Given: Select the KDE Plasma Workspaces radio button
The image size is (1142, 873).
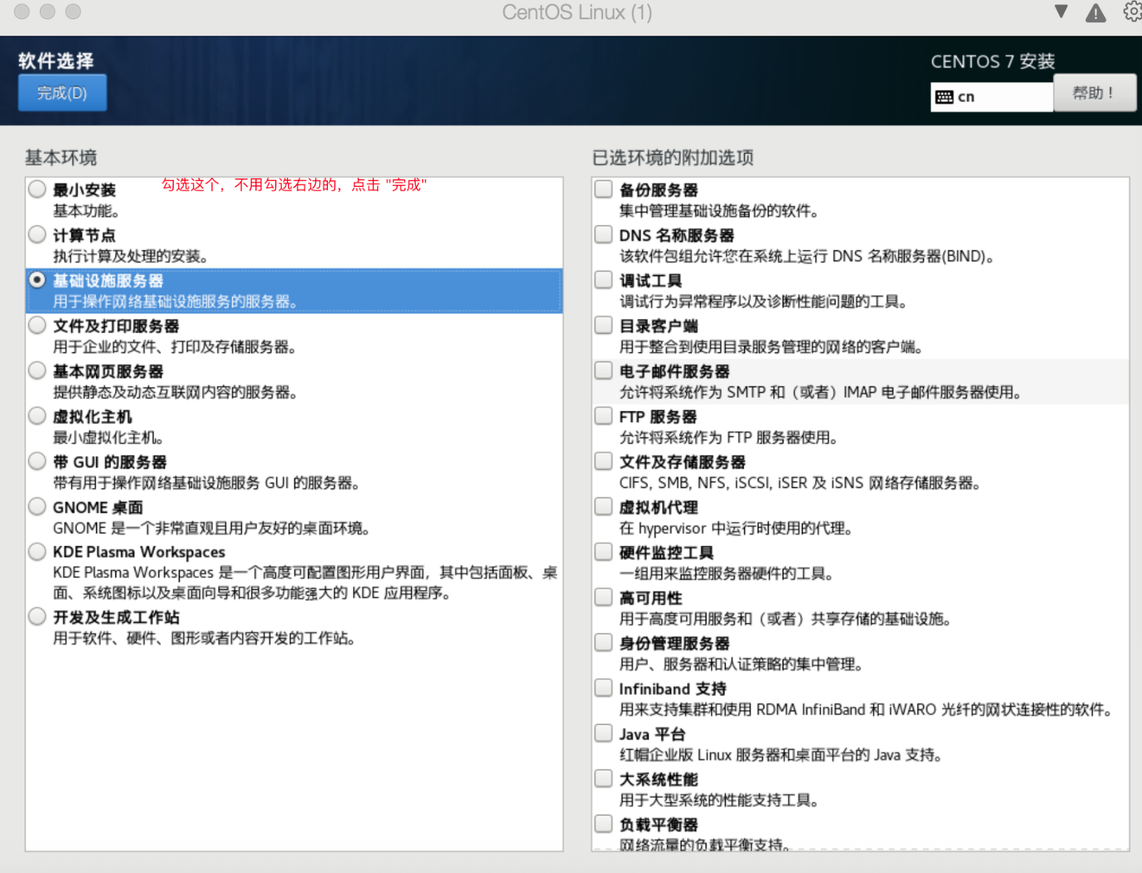Looking at the screenshot, I should coord(37,551).
